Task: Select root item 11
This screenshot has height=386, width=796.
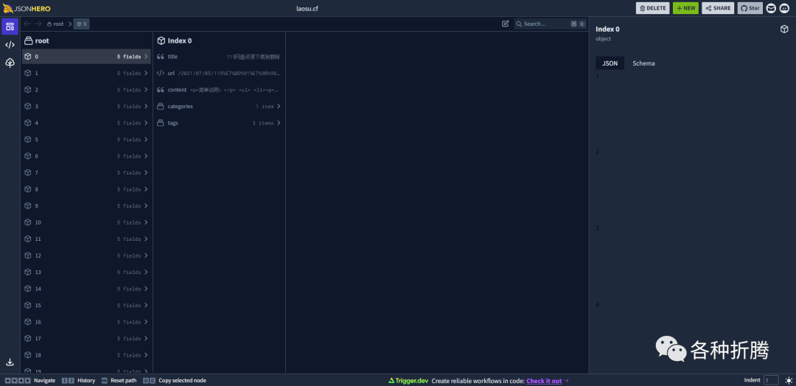Action: point(86,239)
